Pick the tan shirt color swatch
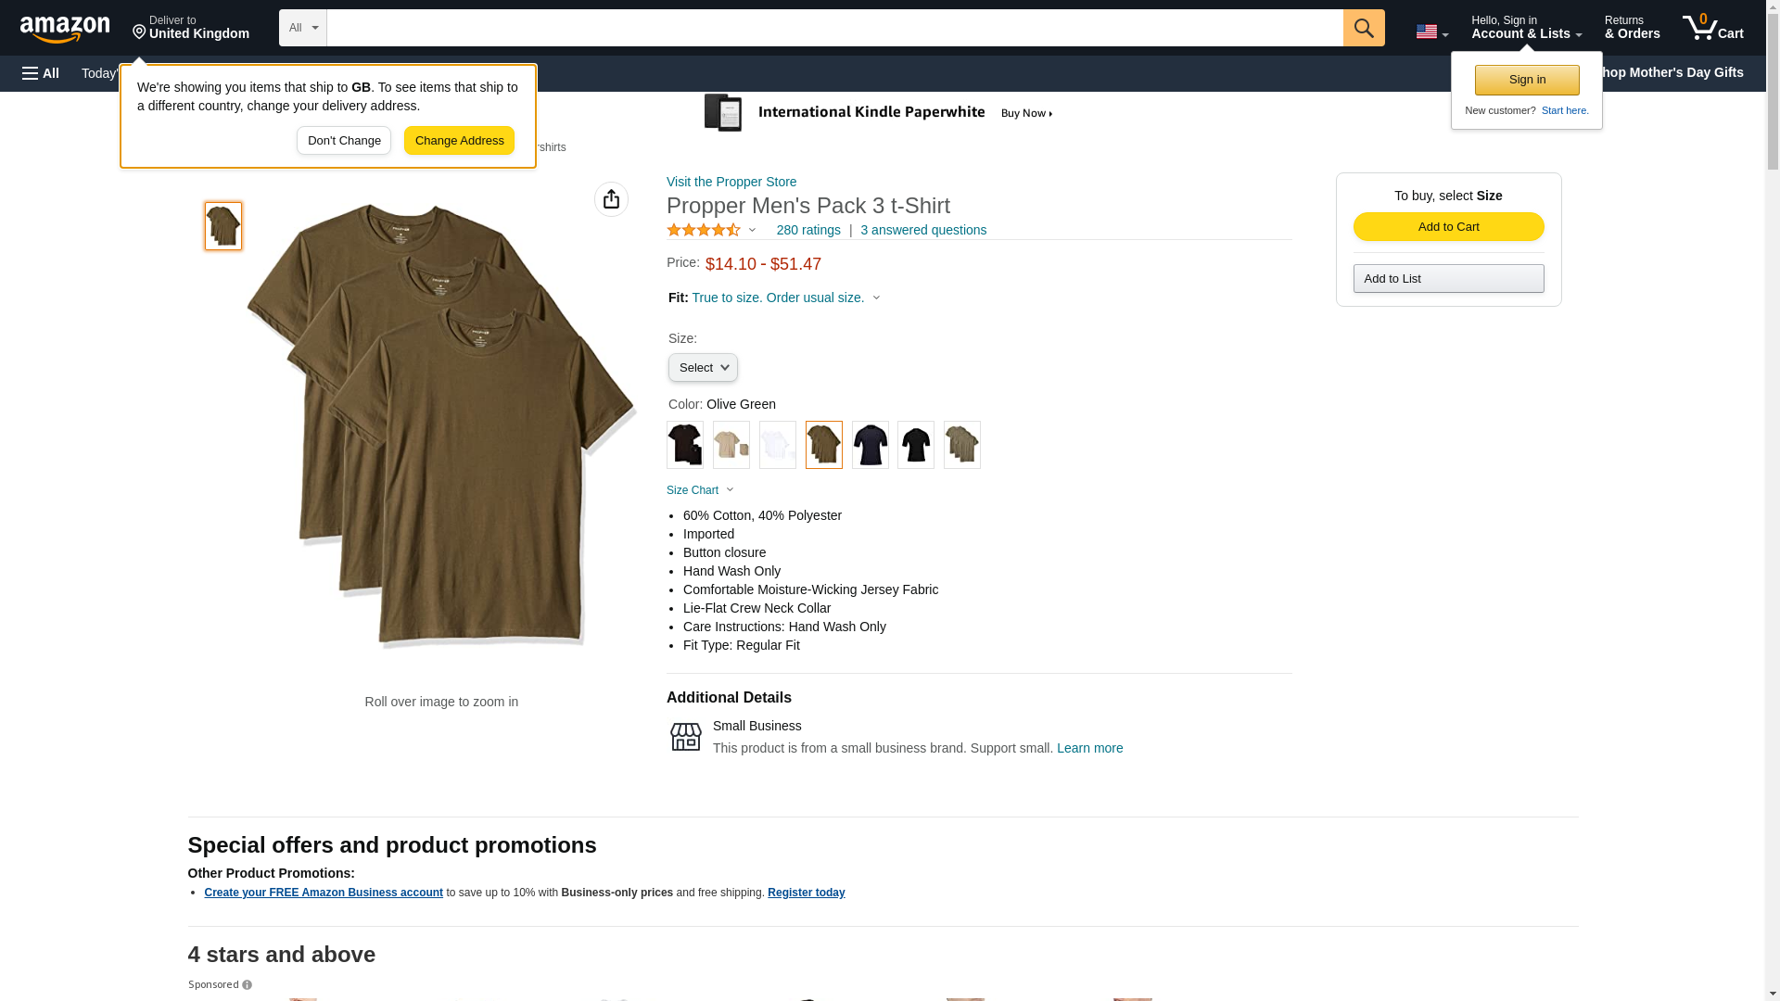Image resolution: width=1780 pixels, height=1001 pixels. click(731, 445)
